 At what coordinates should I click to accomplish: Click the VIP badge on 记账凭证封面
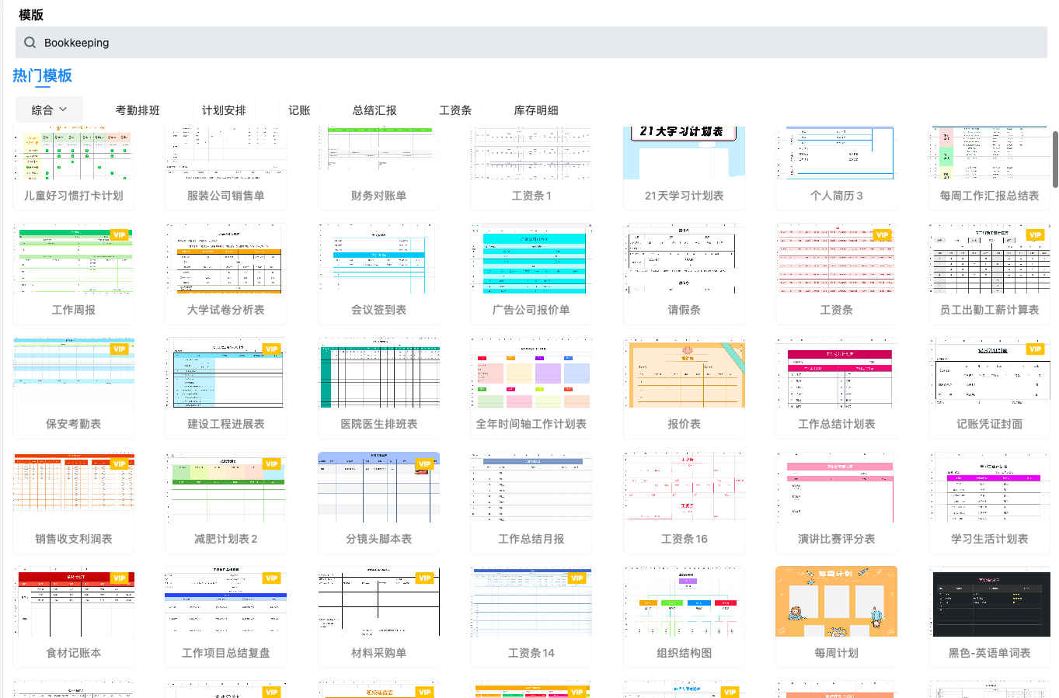(1035, 349)
